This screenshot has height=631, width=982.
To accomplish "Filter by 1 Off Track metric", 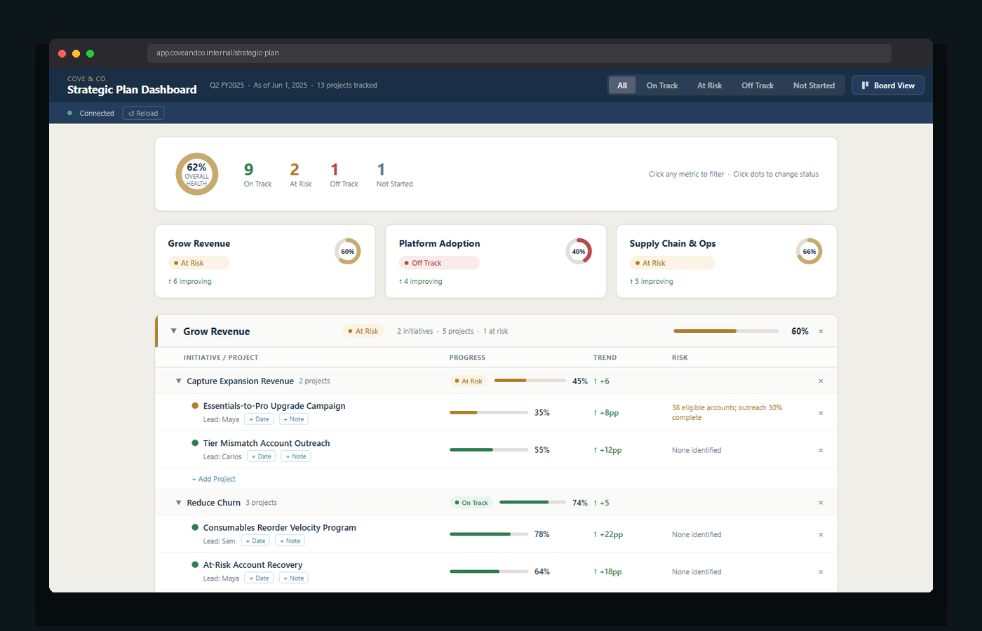I will tap(344, 175).
